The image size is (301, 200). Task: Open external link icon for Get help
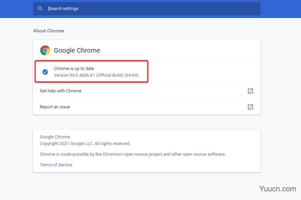tap(250, 91)
